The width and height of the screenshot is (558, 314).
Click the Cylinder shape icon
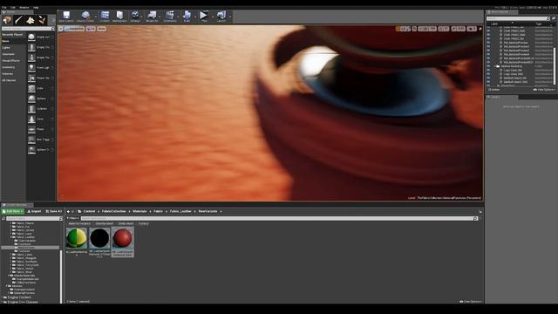31,108
